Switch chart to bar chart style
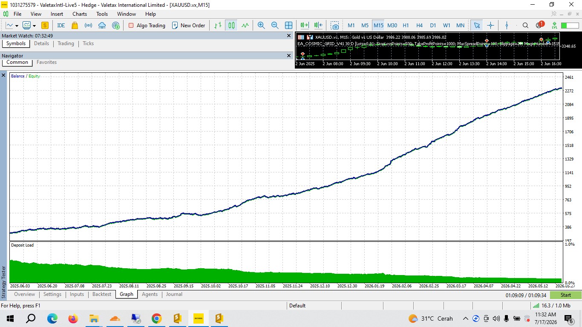The image size is (582, 327). tap(218, 26)
